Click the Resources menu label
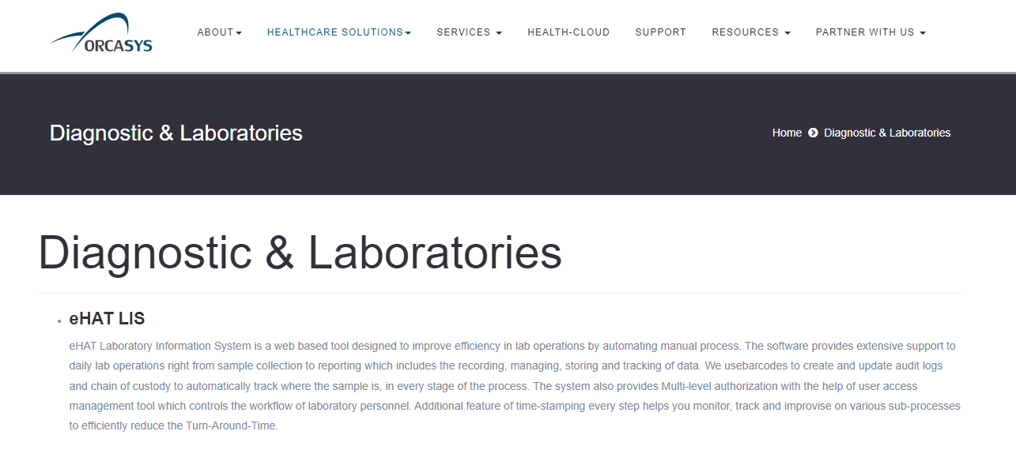1016x461 pixels. (745, 32)
